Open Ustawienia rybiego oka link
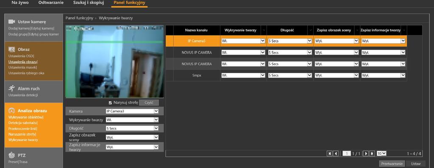The image size is (434, 168). pos(26,73)
